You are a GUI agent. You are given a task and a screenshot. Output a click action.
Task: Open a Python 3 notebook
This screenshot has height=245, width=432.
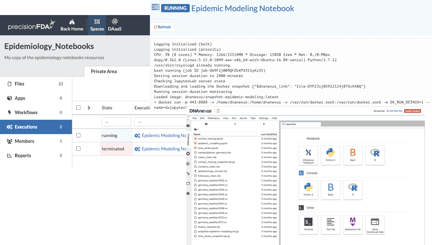(x=330, y=155)
